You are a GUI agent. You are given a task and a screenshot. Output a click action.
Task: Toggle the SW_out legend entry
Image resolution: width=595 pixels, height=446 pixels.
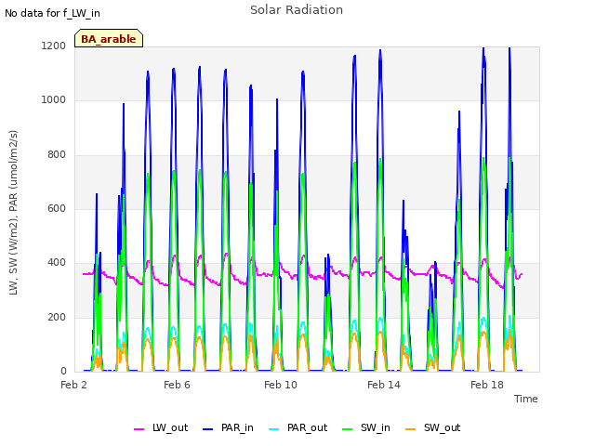(433, 427)
